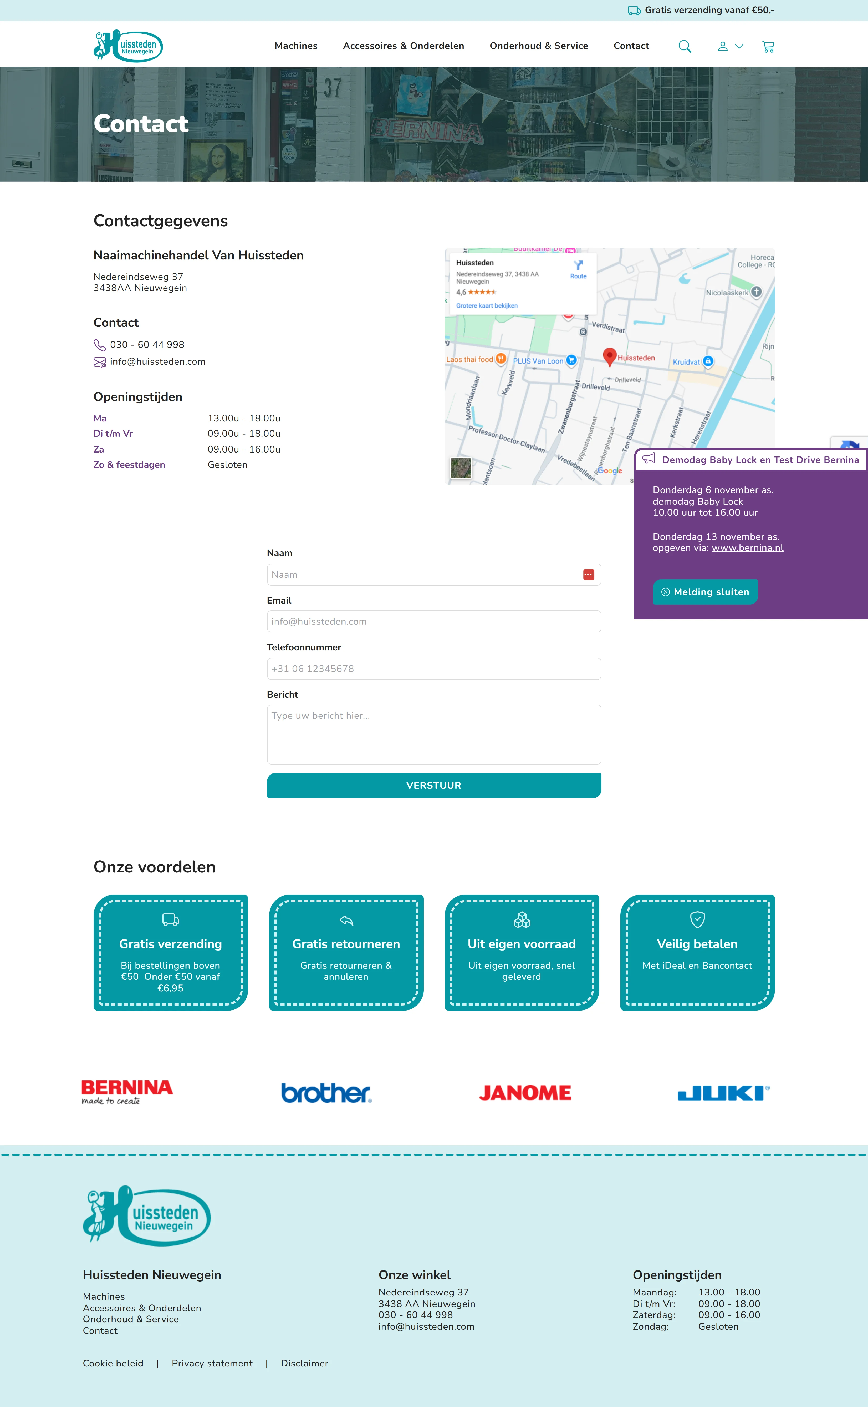Click into the Bericht text area
The image size is (868, 1407).
tap(433, 734)
